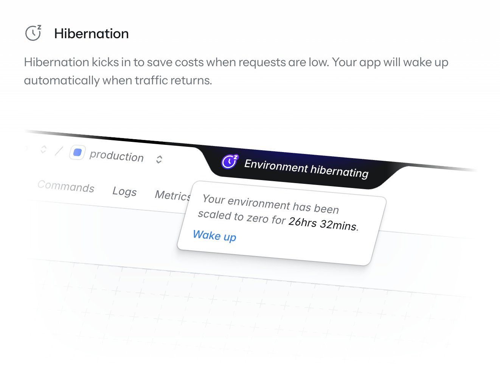Click the Hibernation heading text
Viewport: 500px width, 373px height.
(x=92, y=34)
